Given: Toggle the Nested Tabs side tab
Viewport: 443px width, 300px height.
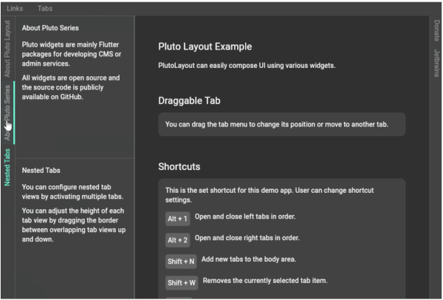Looking at the screenshot, I should pos(7,167).
